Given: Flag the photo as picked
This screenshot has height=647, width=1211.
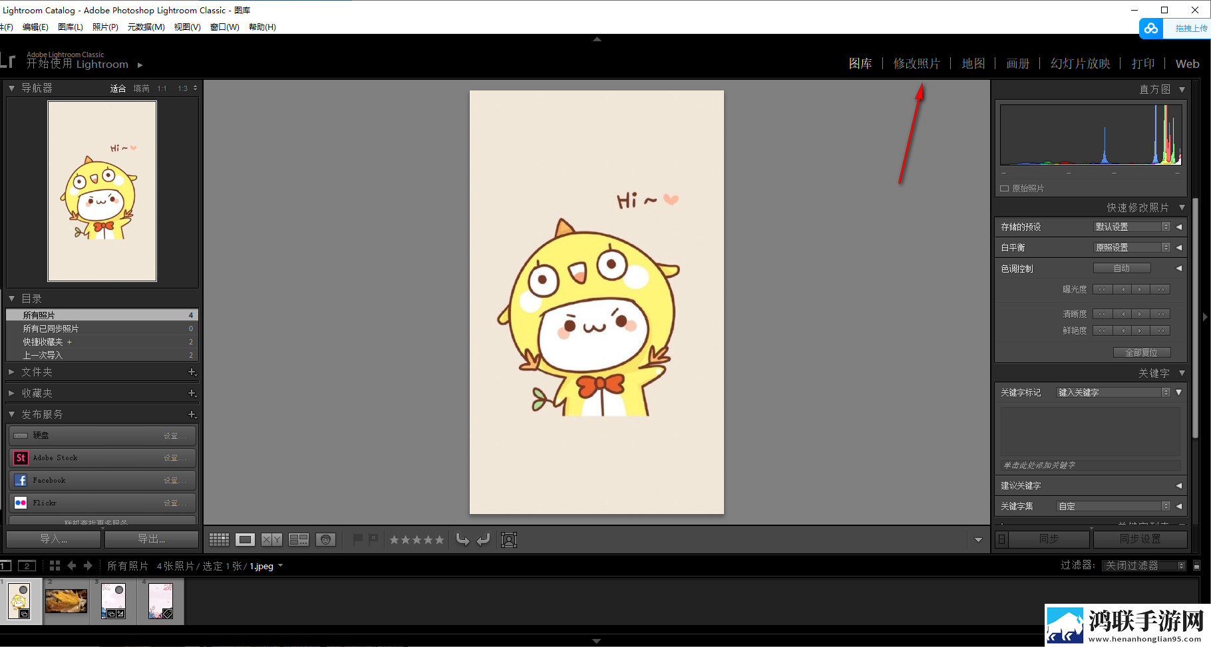Looking at the screenshot, I should click(x=357, y=539).
